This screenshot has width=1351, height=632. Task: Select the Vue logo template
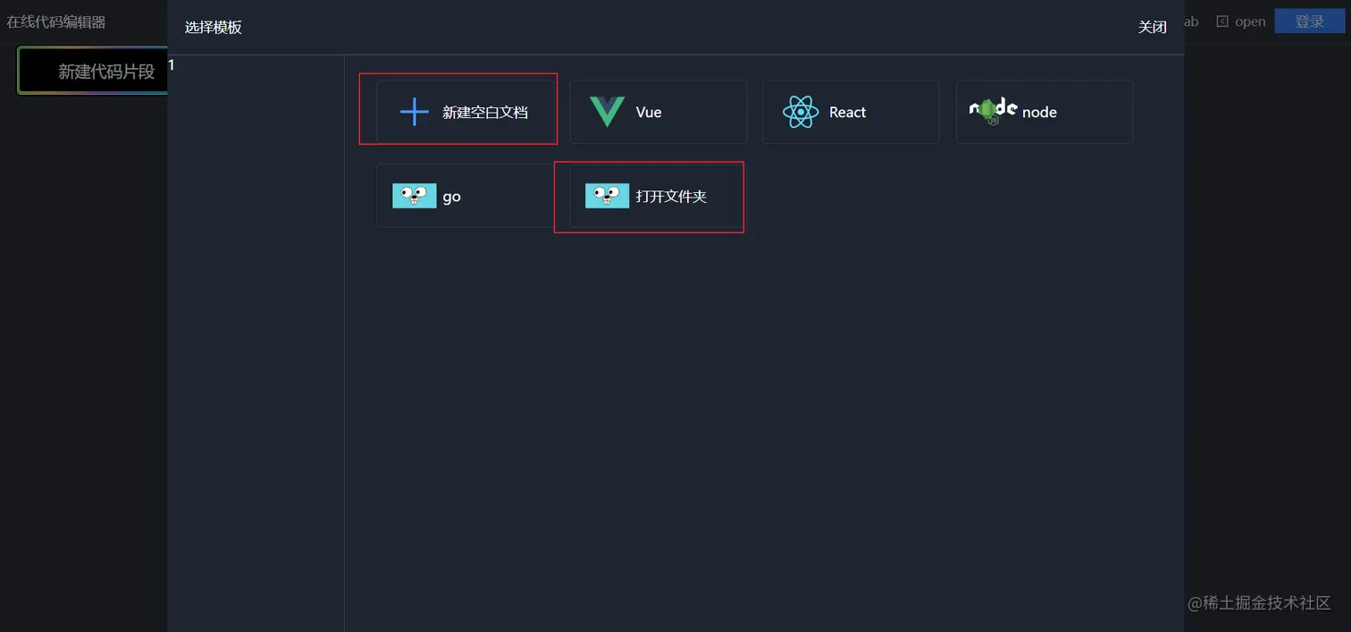(607, 112)
